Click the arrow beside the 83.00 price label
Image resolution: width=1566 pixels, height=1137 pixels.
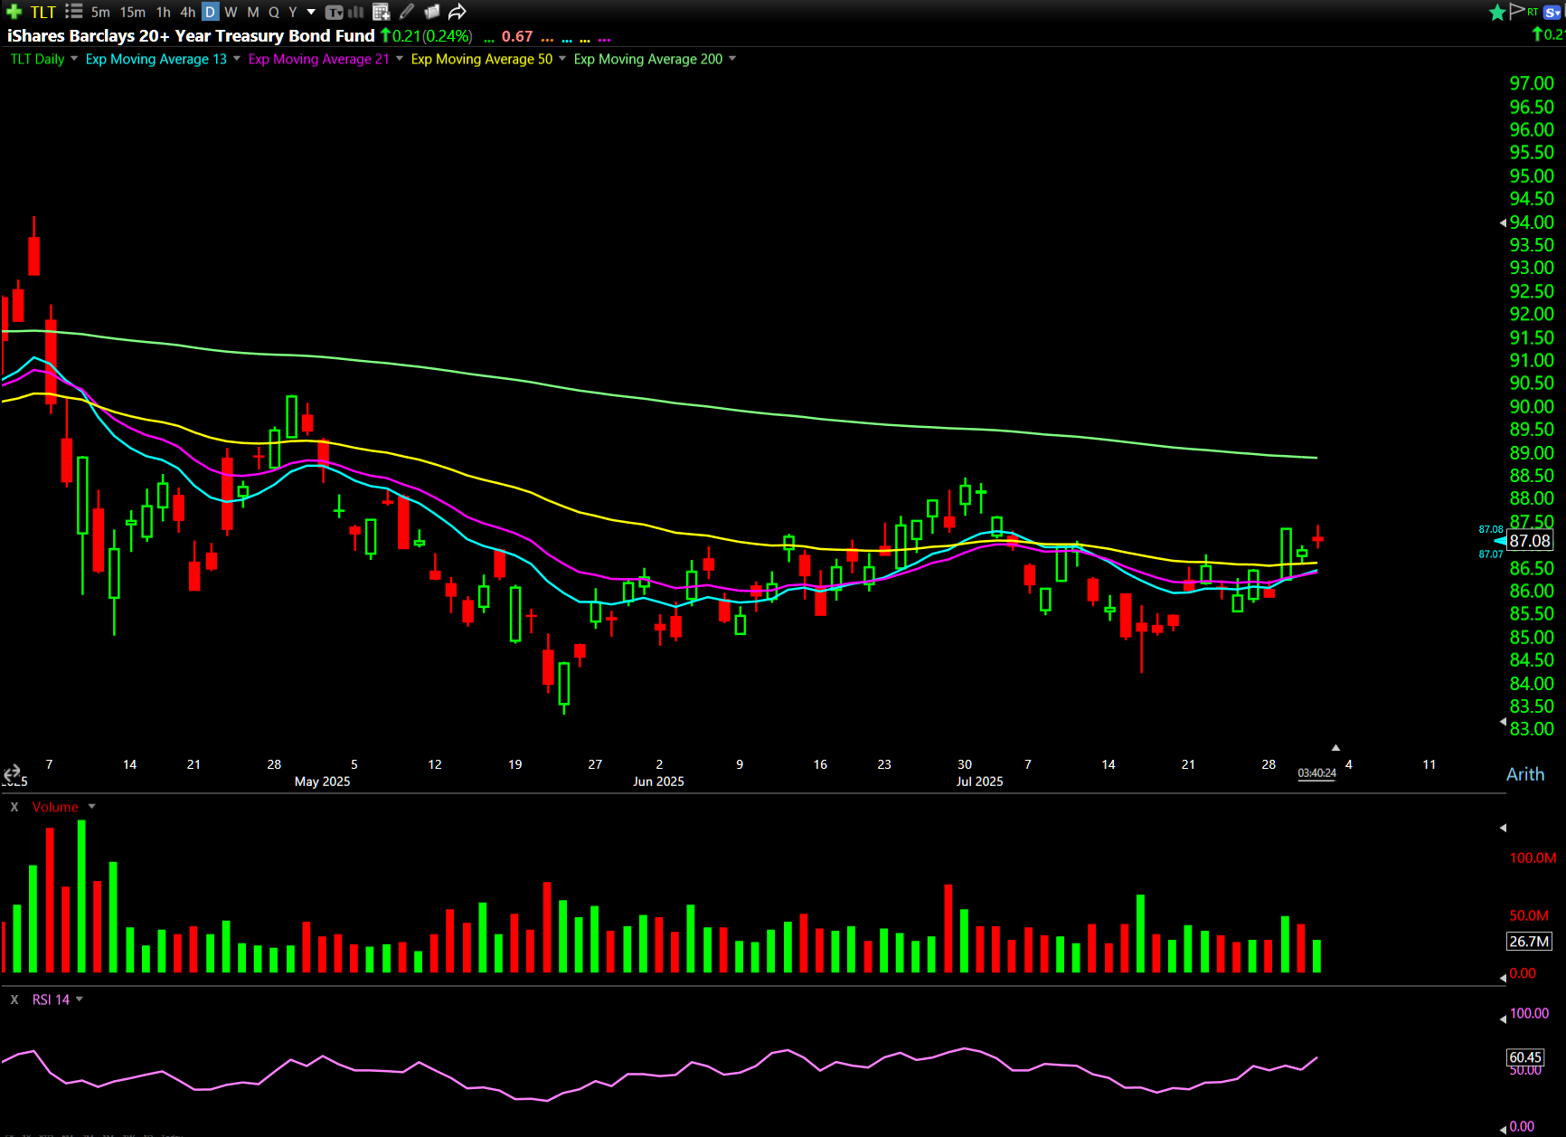1503,722
